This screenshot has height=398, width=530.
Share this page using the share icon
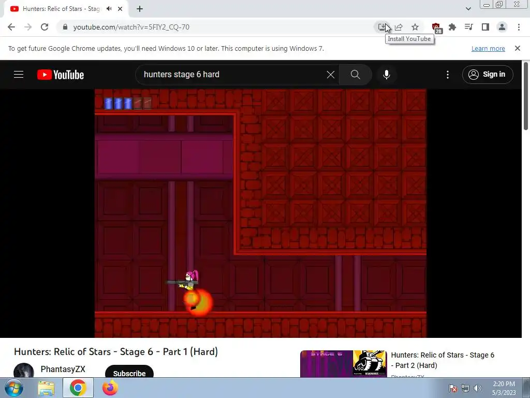click(399, 27)
